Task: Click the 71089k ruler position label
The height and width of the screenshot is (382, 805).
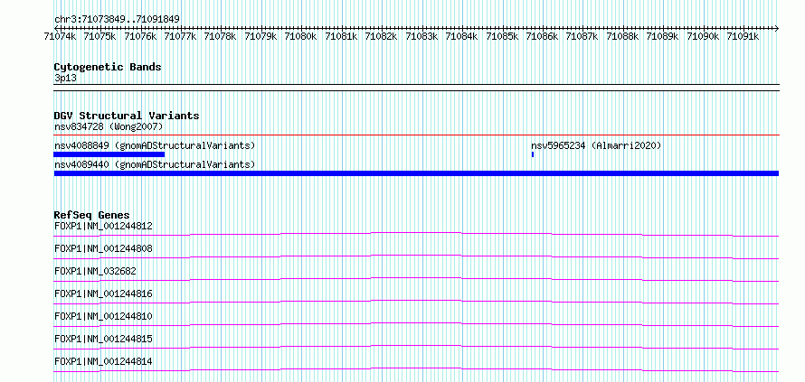Action: click(663, 36)
